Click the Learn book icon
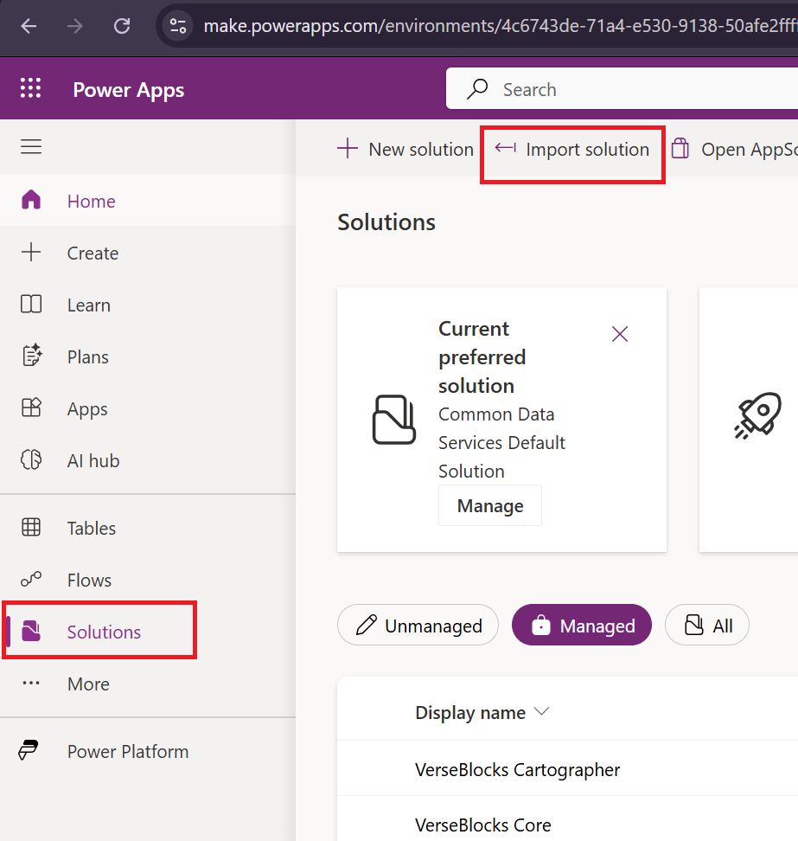The image size is (798, 841). click(x=31, y=304)
